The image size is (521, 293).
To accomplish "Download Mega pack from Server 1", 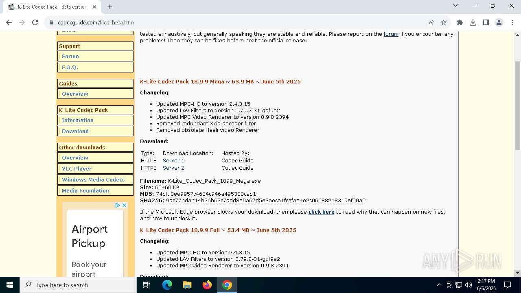I will coord(173,160).
